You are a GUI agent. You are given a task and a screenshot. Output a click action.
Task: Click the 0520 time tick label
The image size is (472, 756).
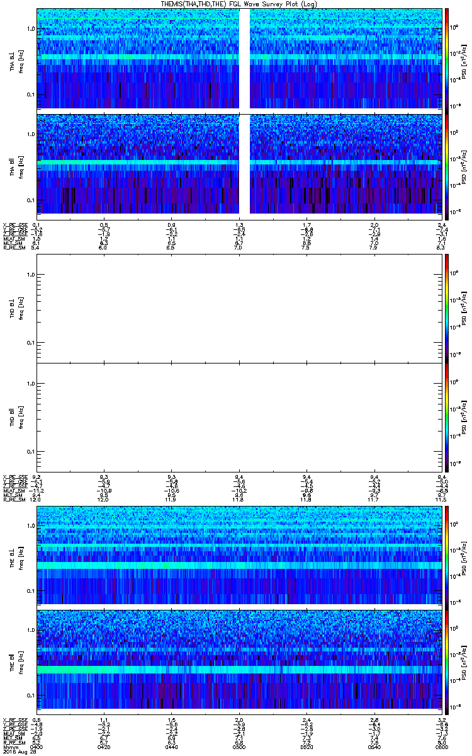[x=306, y=747]
